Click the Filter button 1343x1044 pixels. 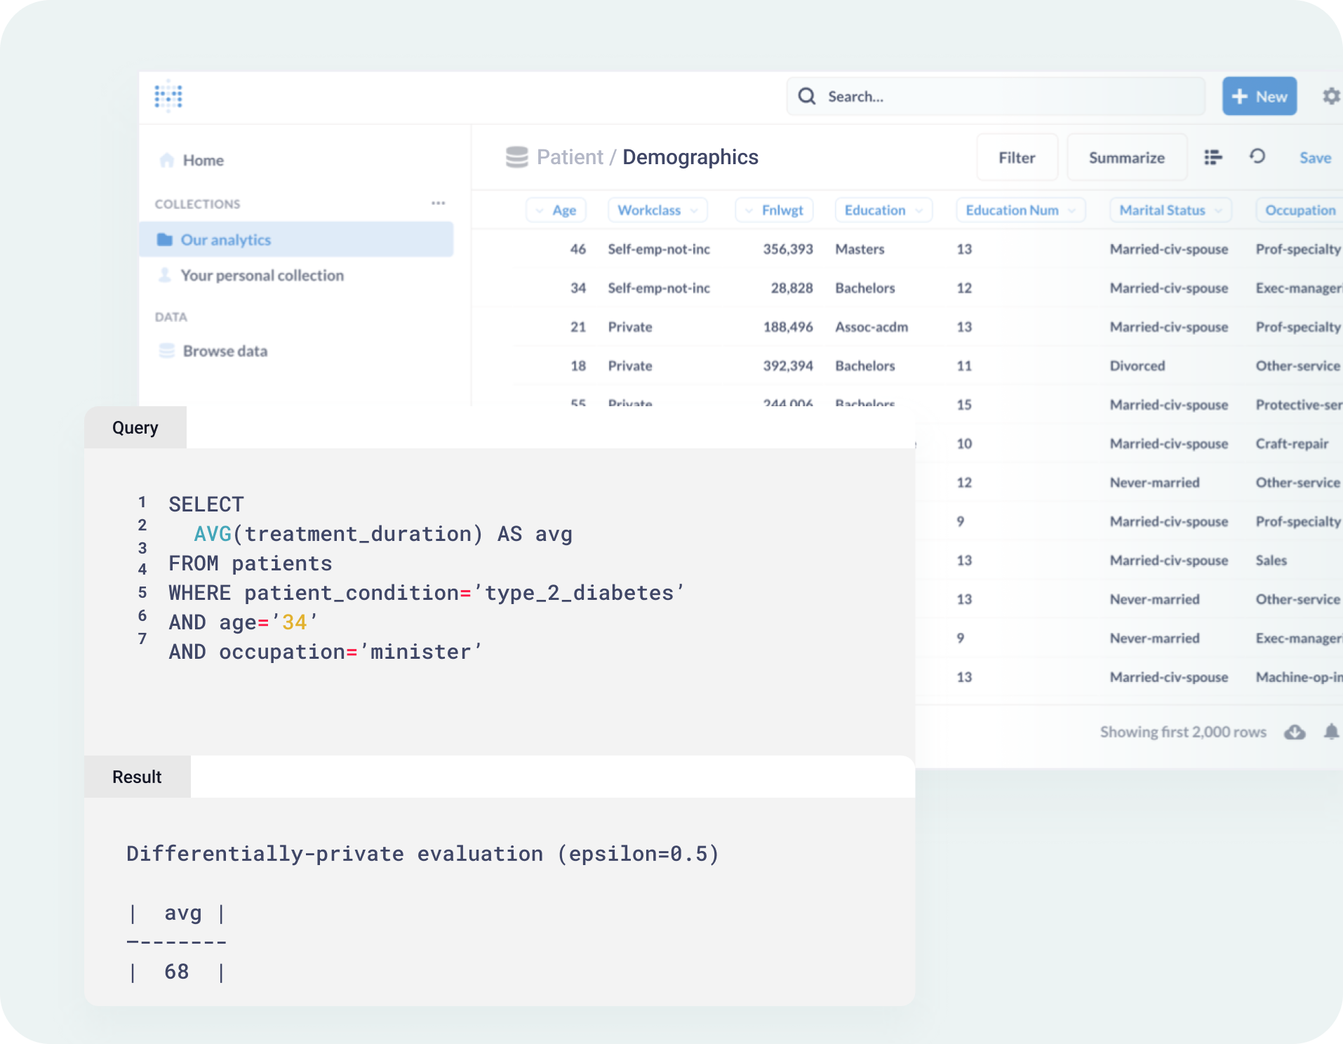click(1017, 158)
